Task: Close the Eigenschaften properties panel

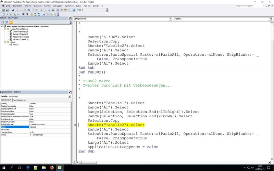Action: 70,92
